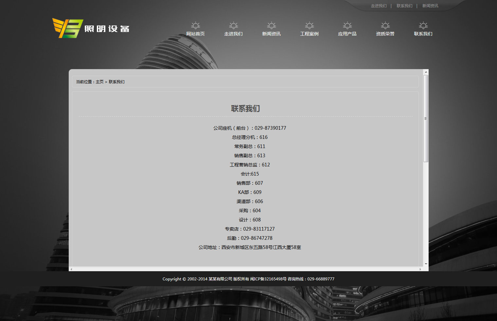Viewport: 497px width, 321px height.
Task: Click the top-right 联系我们 link
Action: tap(404, 6)
